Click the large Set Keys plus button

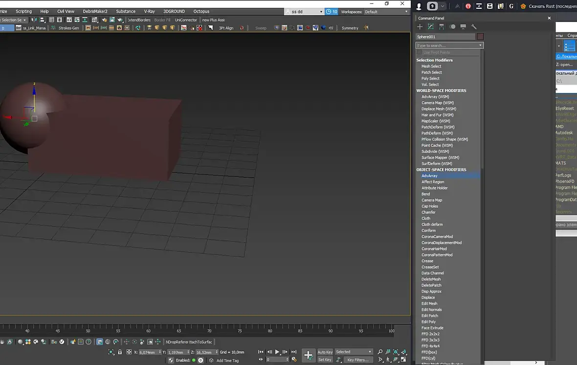click(x=308, y=355)
